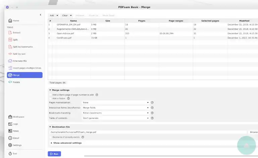Select the Regolamento-OldSubbuteo row

(153, 29)
